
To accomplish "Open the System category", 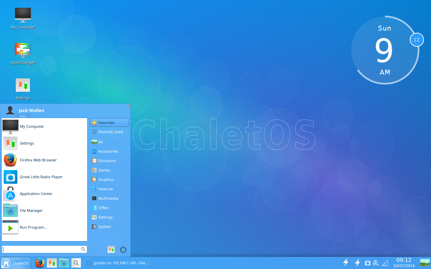I will tap(109, 227).
